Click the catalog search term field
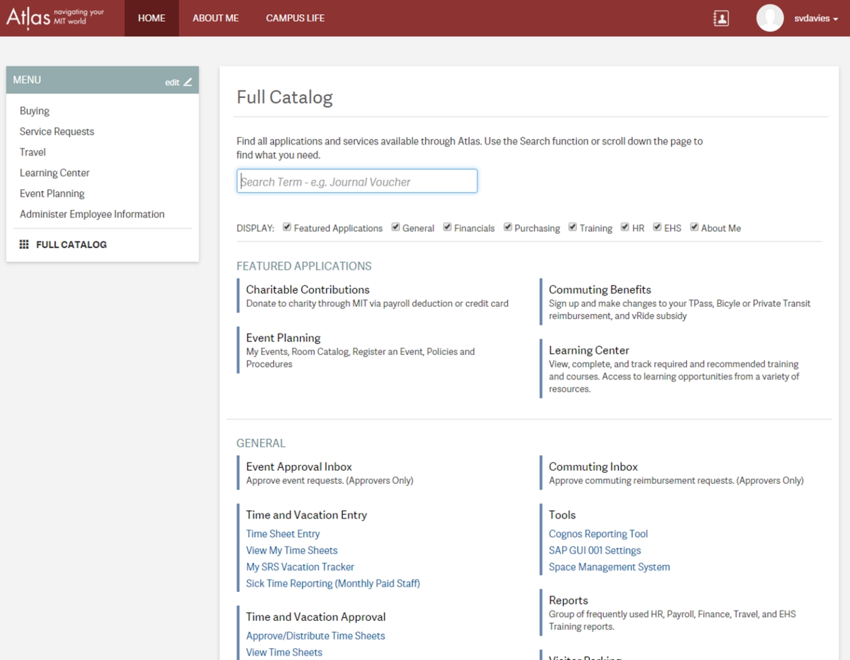 356,182
